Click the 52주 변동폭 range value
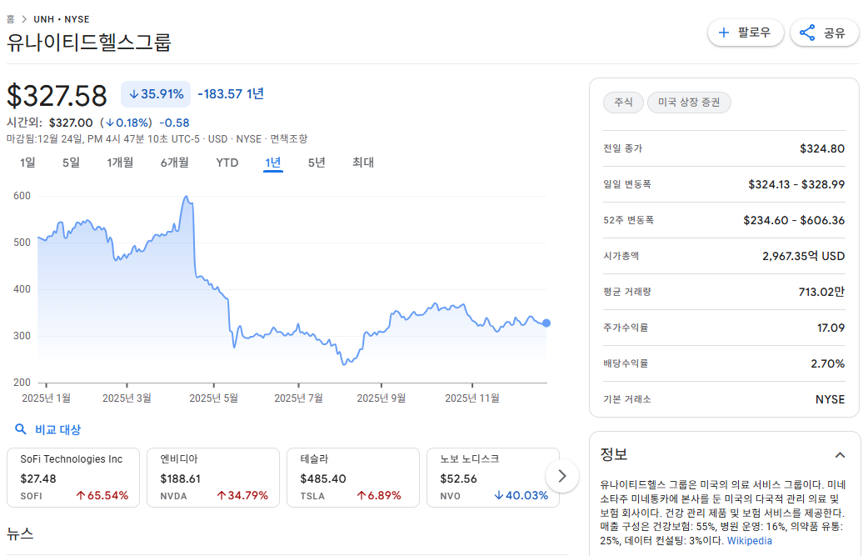This screenshot has height=556, width=868. (794, 220)
